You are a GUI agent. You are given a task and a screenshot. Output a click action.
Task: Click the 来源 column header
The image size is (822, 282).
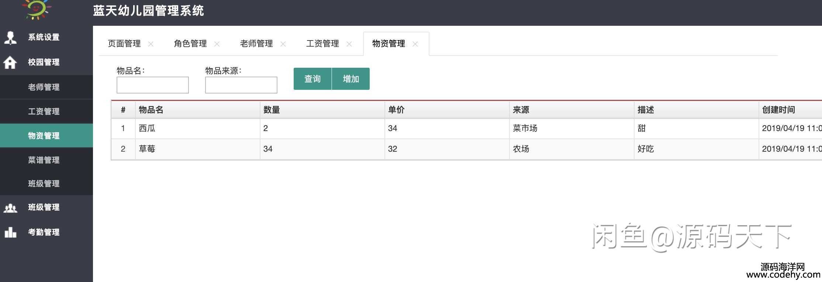coord(572,110)
